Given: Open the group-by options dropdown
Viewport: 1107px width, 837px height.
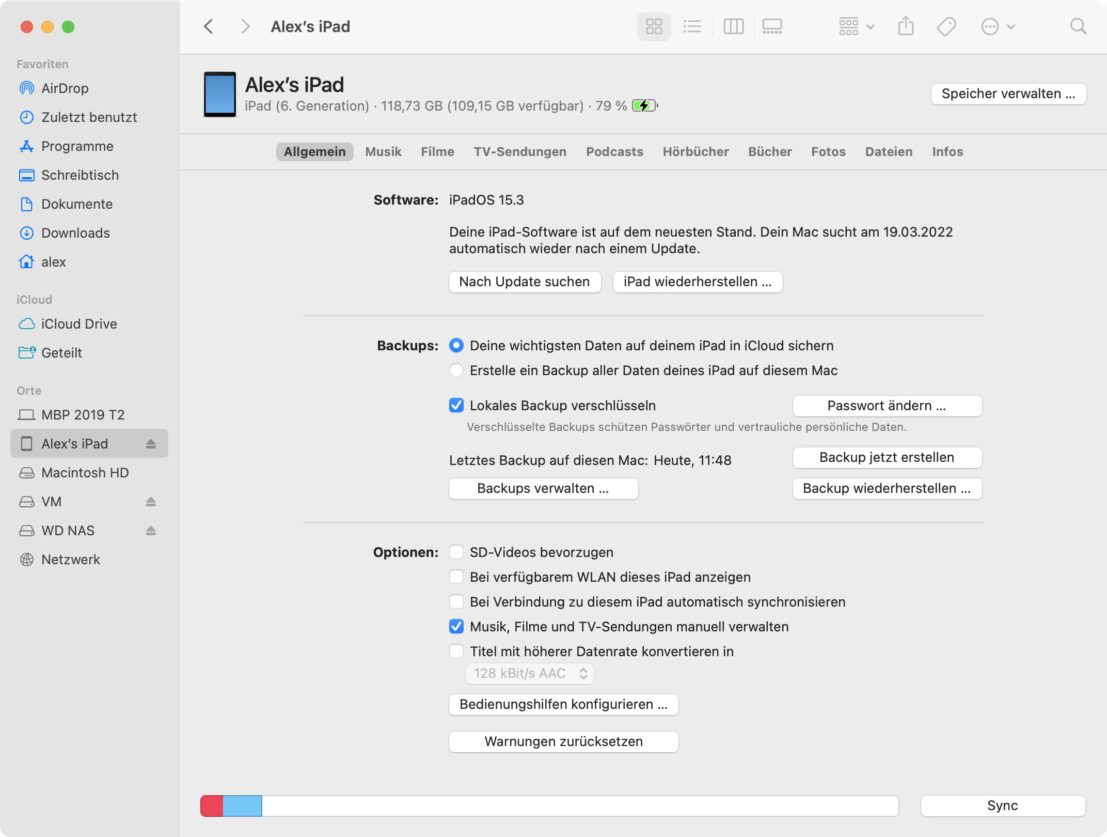Looking at the screenshot, I should (x=857, y=26).
